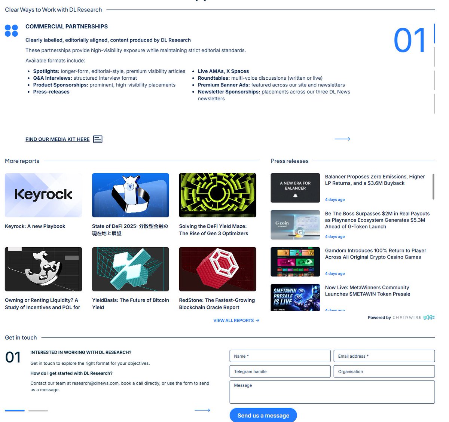Image resolution: width=449 pixels, height=422 pixels.
Task: Click the More reports section heading
Action: [x=22, y=161]
